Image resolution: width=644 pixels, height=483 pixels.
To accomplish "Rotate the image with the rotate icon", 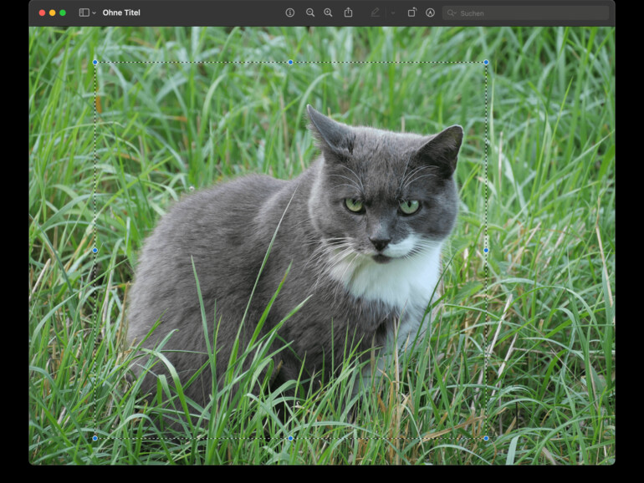I will [411, 13].
